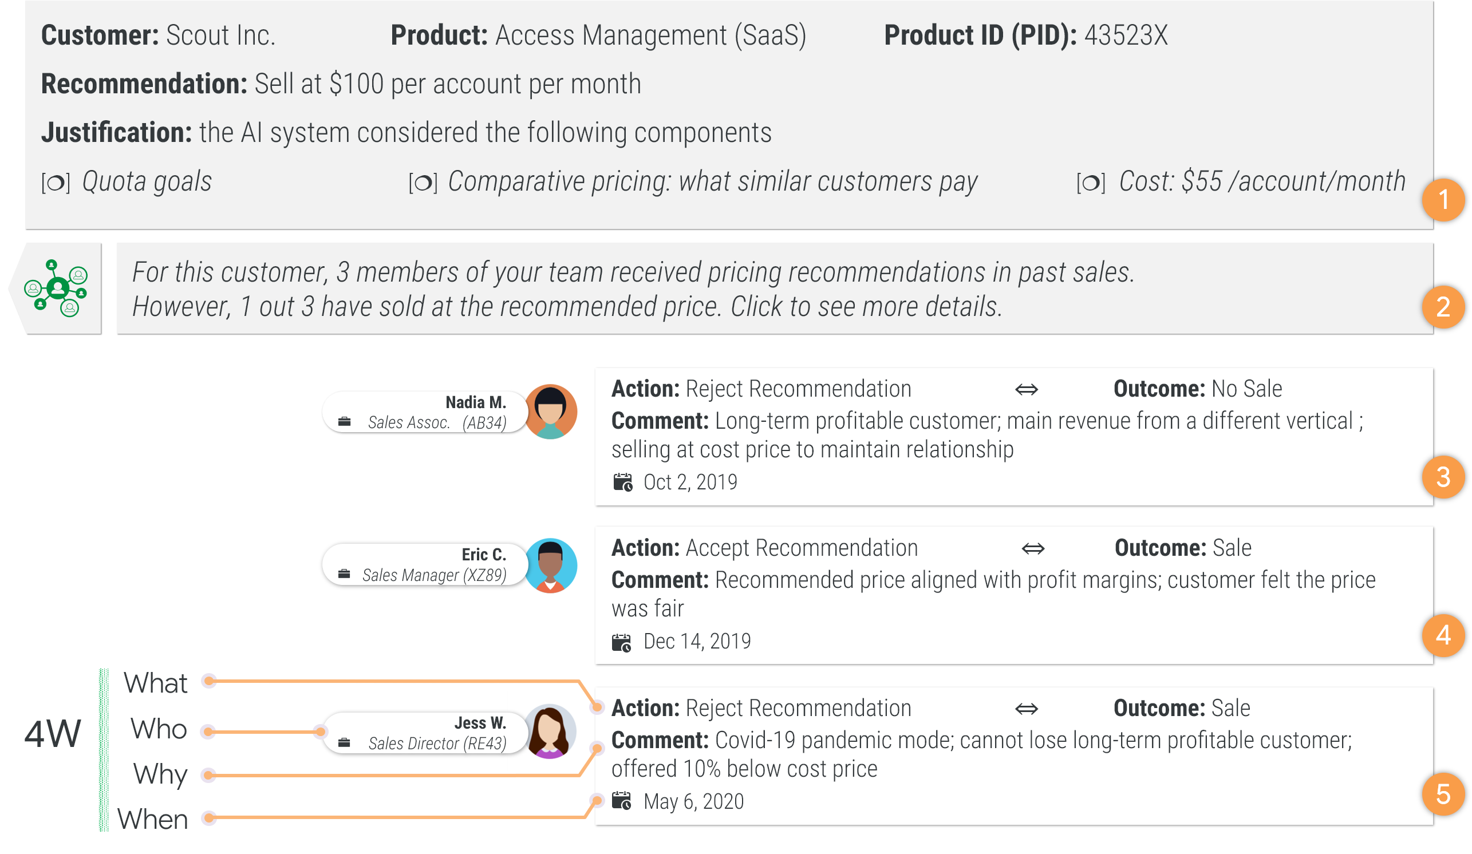Toggle the Cost $55 component marker

(1091, 183)
